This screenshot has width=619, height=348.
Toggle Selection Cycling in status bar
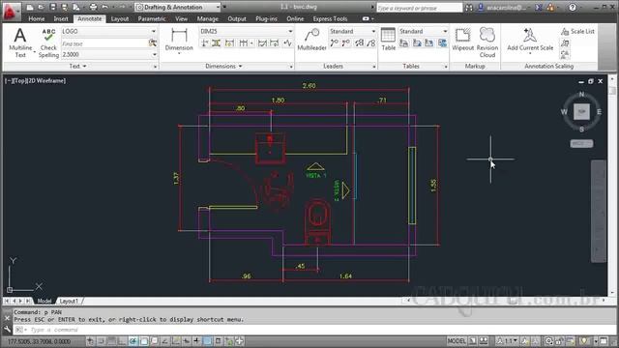click(x=229, y=341)
